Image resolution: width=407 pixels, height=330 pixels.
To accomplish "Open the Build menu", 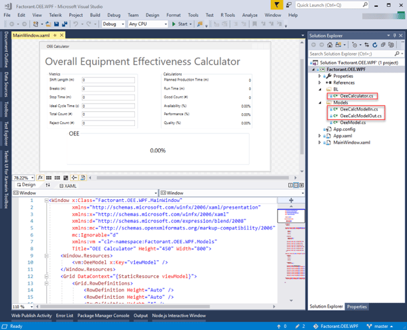I will [95, 15].
